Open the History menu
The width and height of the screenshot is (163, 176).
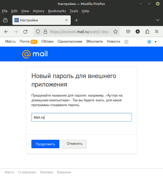39,11
